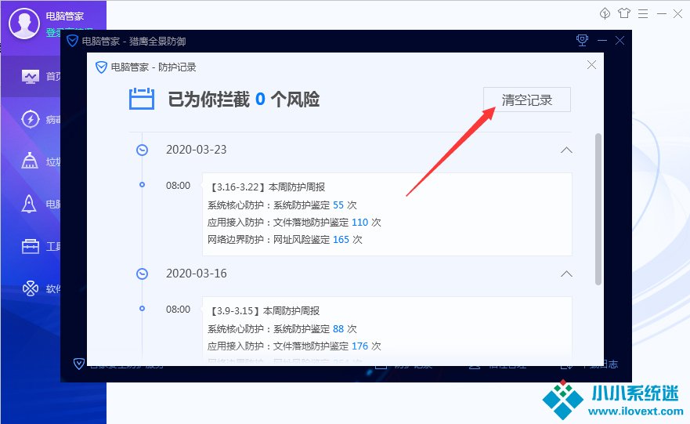This screenshot has width=690, height=424.
Task: Open the toolbox icon in sidebar
Action: pyautogui.click(x=31, y=247)
